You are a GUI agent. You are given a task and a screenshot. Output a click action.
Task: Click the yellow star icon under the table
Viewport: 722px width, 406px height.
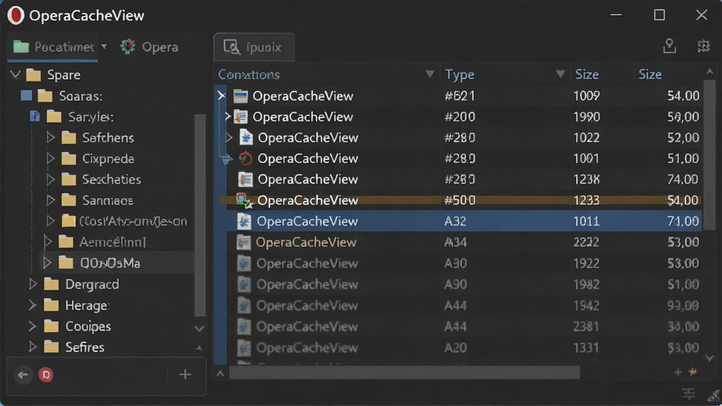tap(692, 371)
